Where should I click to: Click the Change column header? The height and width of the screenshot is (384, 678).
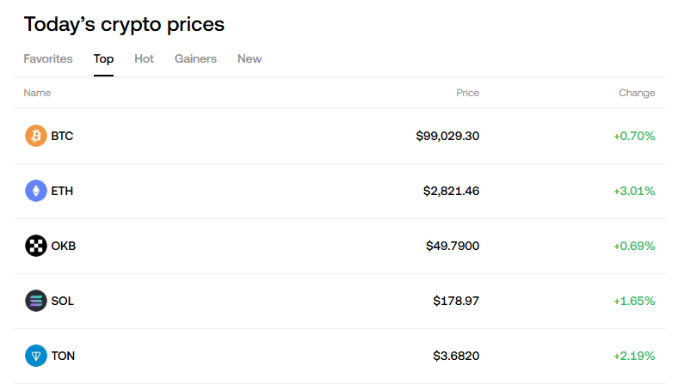click(637, 93)
